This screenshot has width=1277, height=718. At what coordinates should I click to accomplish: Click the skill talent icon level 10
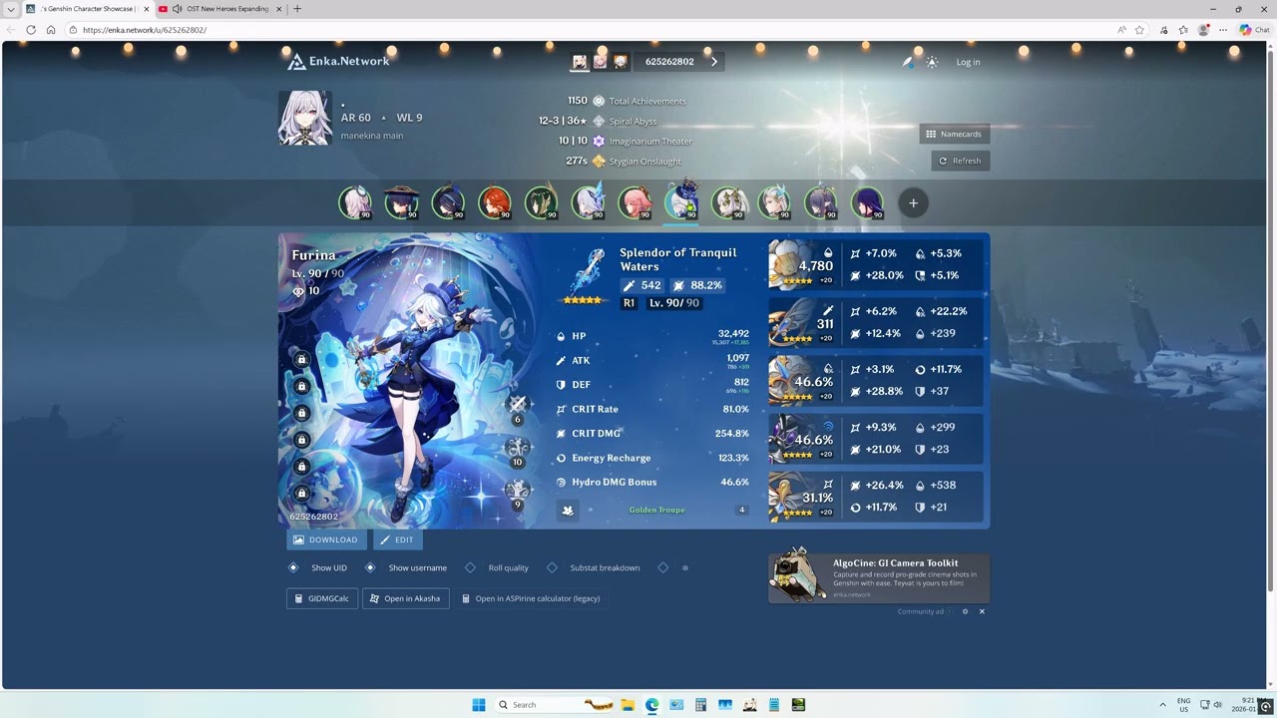coord(517,449)
